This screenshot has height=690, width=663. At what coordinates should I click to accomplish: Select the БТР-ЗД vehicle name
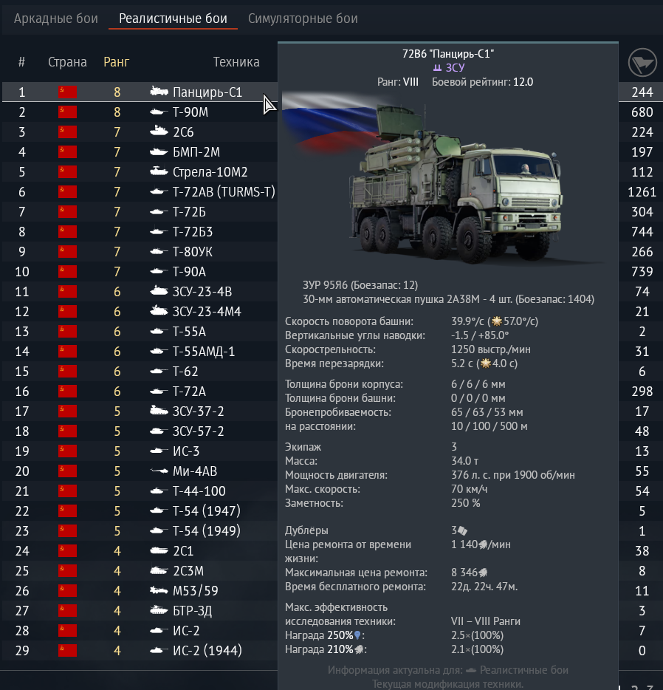(x=192, y=611)
